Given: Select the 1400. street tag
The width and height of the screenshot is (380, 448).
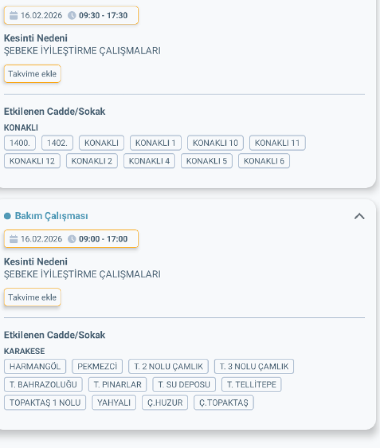Looking at the screenshot, I should pos(20,143).
